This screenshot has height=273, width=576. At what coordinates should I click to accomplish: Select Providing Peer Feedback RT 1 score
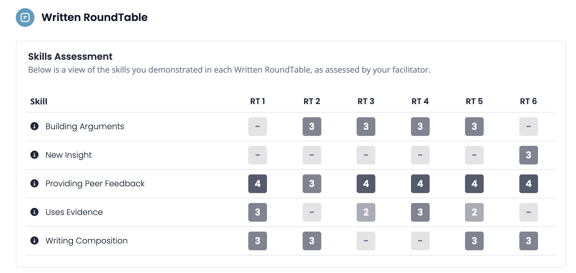(x=257, y=184)
